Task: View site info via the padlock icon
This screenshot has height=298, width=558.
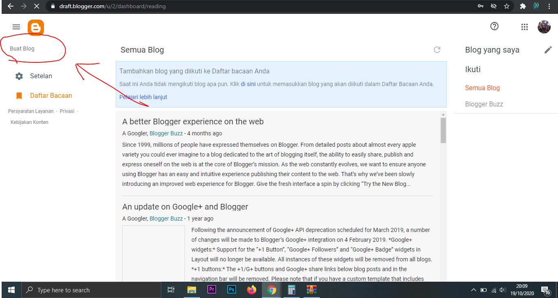Action: (x=53, y=6)
